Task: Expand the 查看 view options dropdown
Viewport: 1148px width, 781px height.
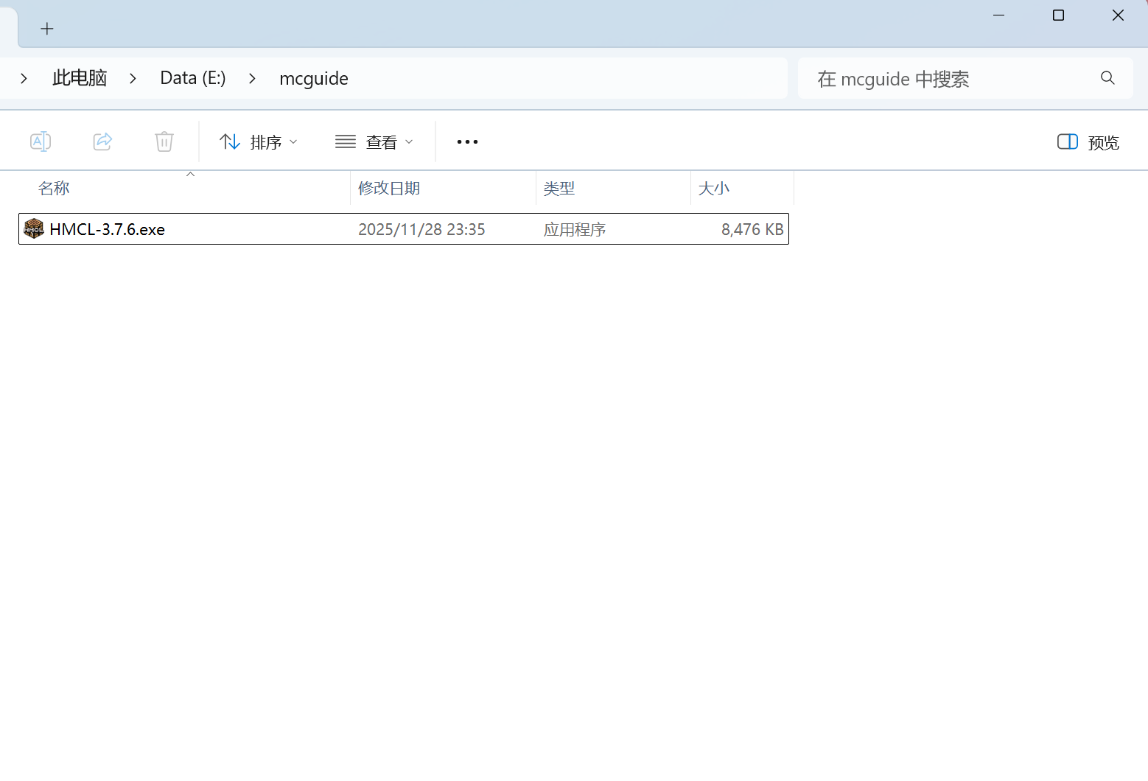Action: tap(410, 141)
